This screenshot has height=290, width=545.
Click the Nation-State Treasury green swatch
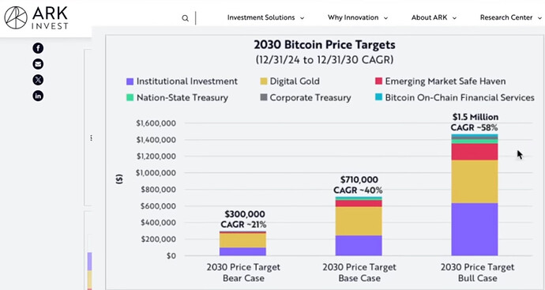(130, 98)
